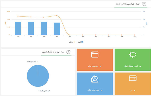
Task: Click the blue click bar for 02/3
Action: [44, 28]
